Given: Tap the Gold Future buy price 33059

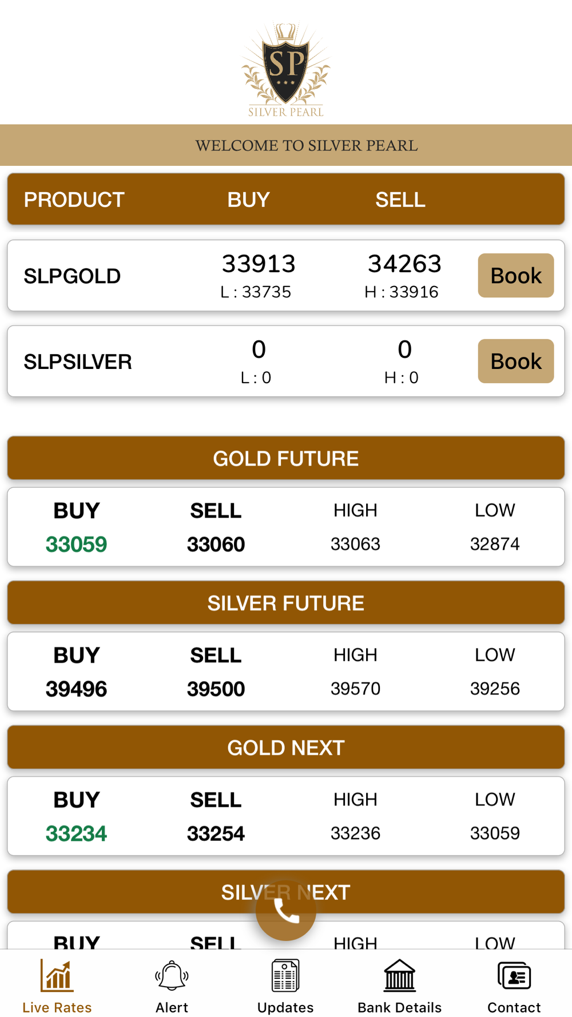Looking at the screenshot, I should pyautogui.click(x=76, y=544).
